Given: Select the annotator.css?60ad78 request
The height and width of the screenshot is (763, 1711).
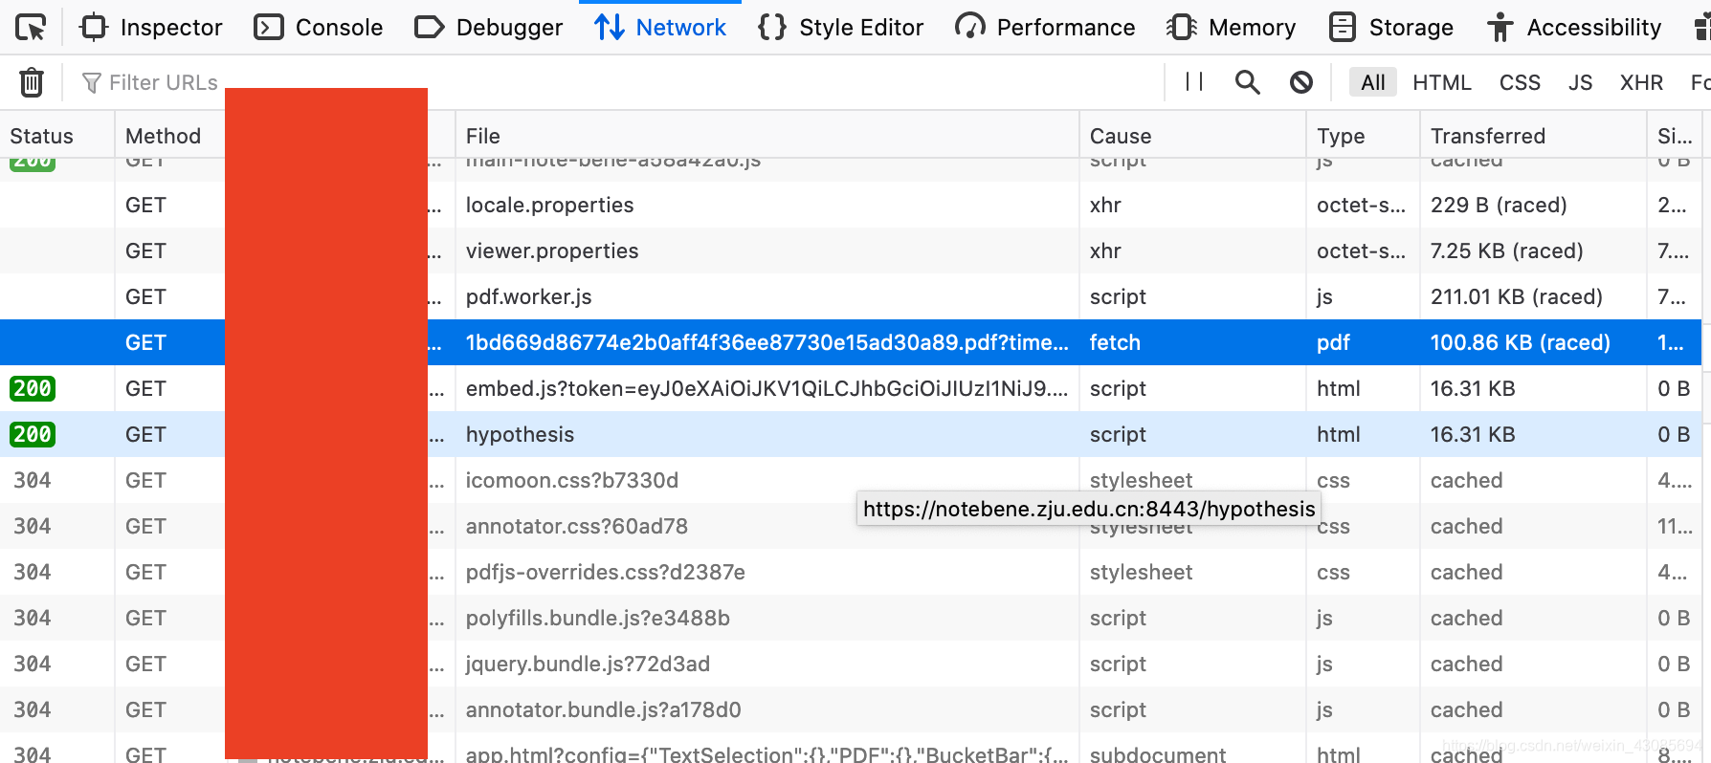Looking at the screenshot, I should pos(851,526).
